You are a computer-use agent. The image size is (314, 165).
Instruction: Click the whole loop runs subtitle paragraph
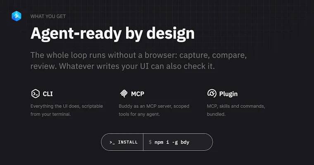point(138,60)
